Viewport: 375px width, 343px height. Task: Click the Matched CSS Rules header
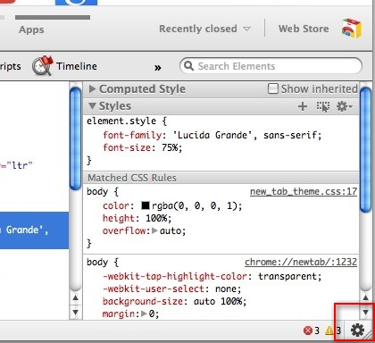(x=221, y=178)
